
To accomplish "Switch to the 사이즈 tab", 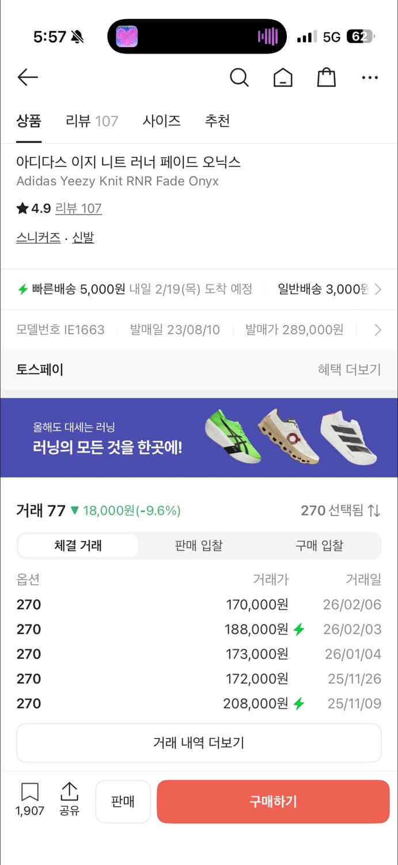I will pyautogui.click(x=162, y=121).
